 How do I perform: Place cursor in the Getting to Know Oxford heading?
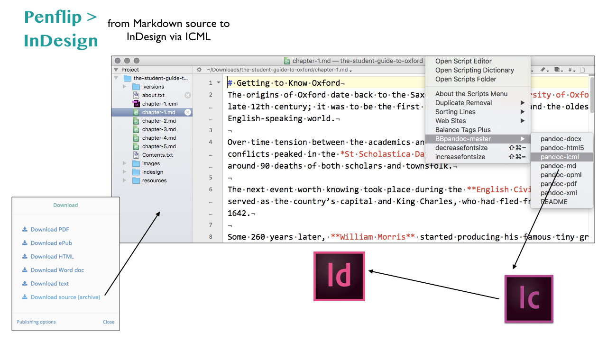tap(288, 83)
